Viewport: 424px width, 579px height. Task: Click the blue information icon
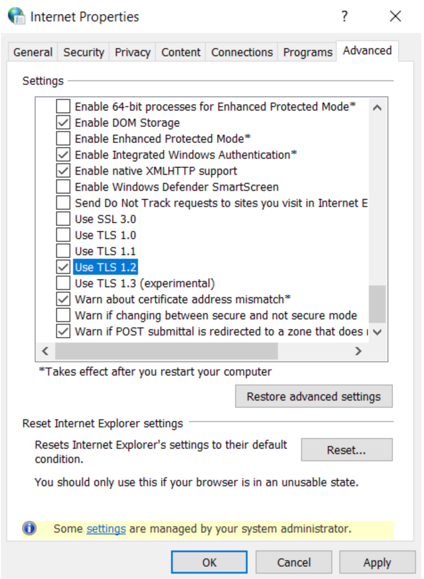[x=29, y=529]
